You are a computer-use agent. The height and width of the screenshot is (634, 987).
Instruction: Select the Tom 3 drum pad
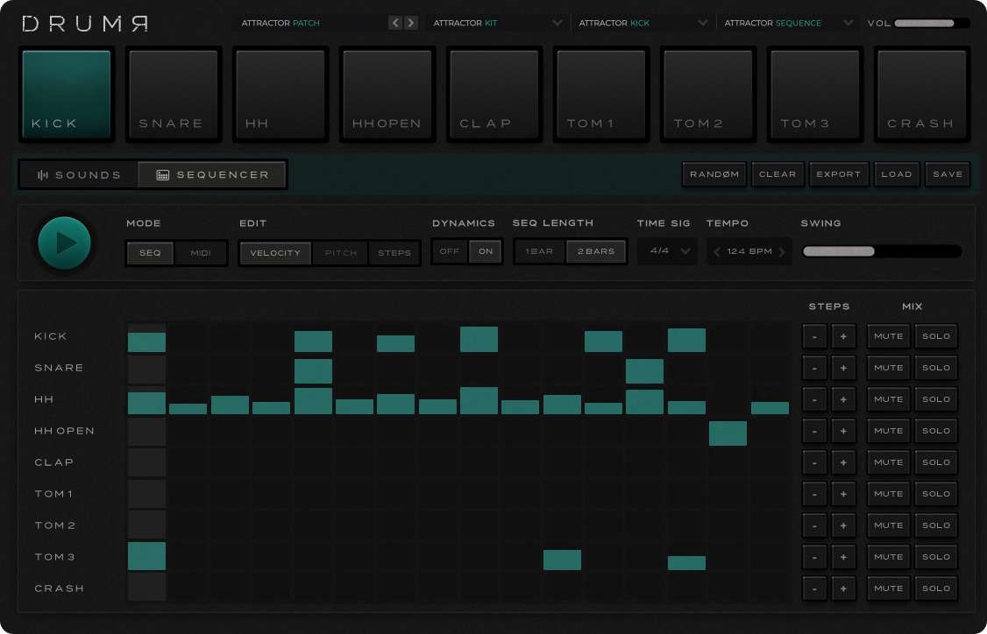[815, 95]
